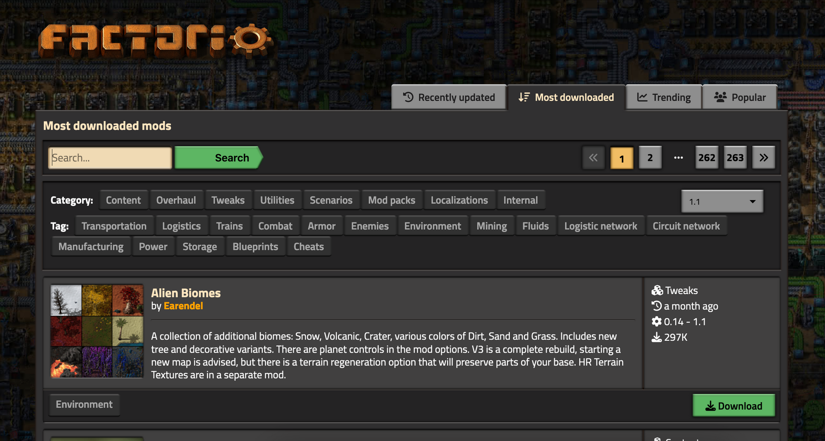Select the Logistics tag

(181, 226)
